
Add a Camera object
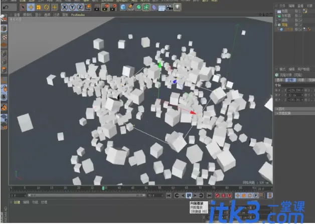pyautogui.click(x=170, y=8)
